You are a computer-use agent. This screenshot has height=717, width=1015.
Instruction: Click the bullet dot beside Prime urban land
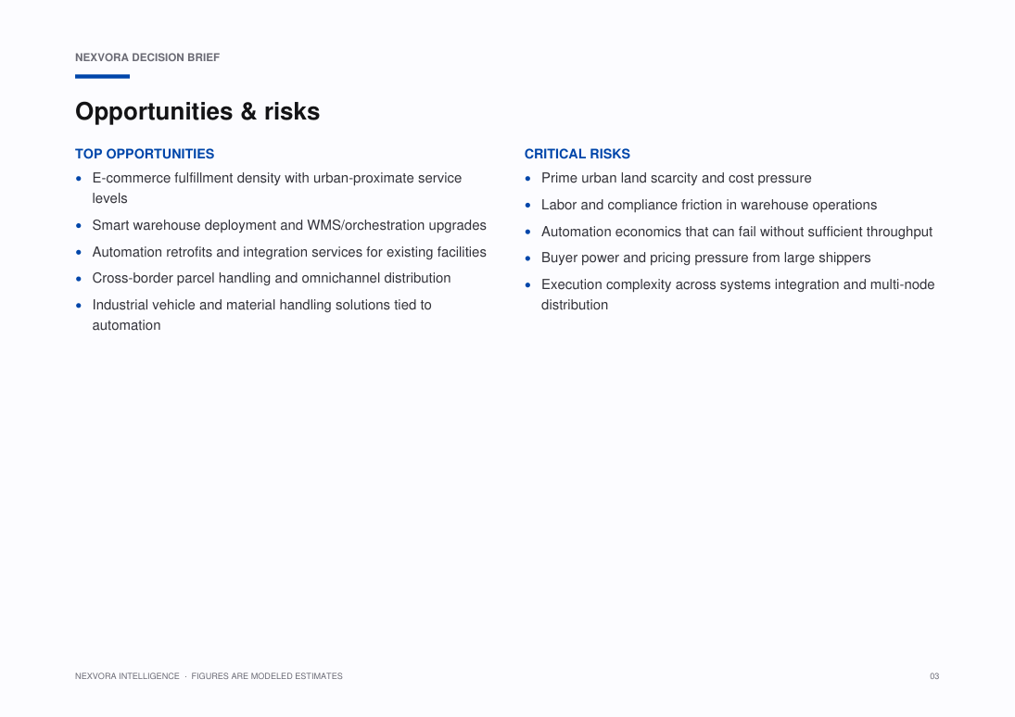tap(527, 179)
